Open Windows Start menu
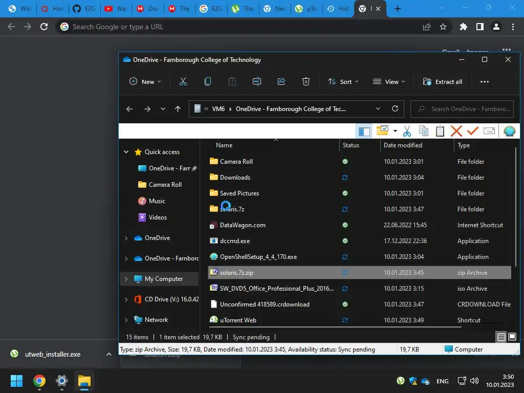The height and width of the screenshot is (393, 524). tap(16, 381)
